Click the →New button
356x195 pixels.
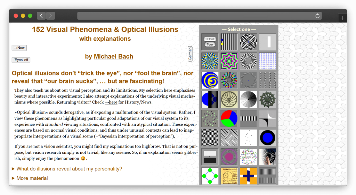[x=19, y=48]
